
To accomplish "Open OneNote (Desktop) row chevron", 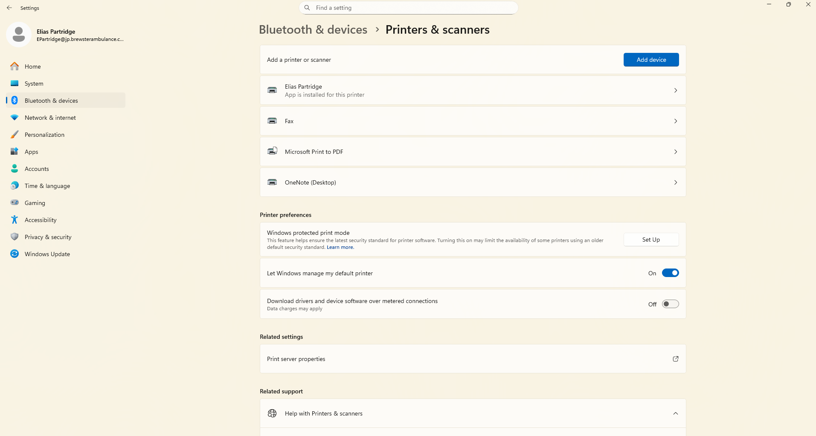I will tap(676, 182).
